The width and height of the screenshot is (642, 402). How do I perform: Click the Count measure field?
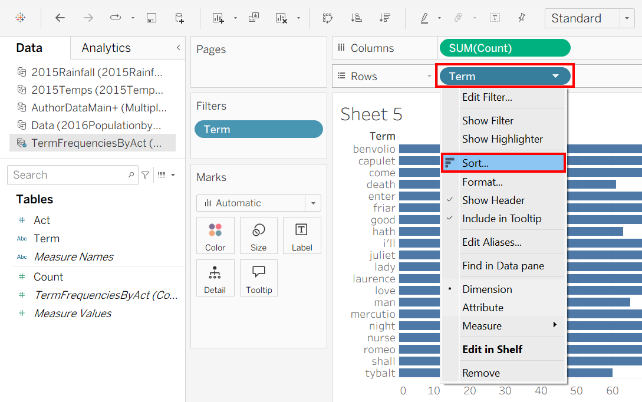[48, 277]
